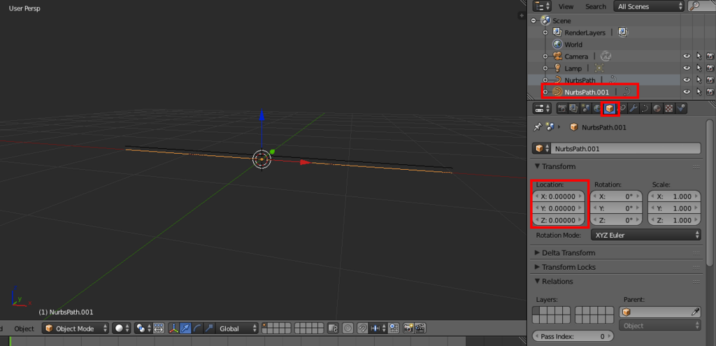This screenshot has height=346, width=716.
Task: Open the Texture properties tab
Action: 668,108
